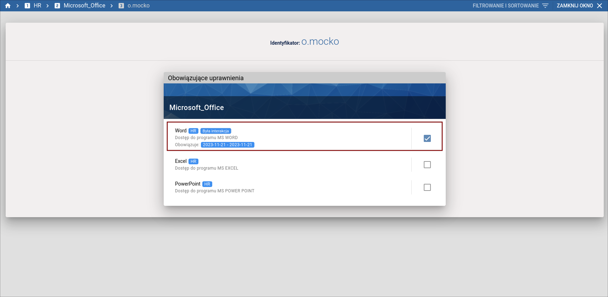Click the Dostęp do programu MS EXCEL description

pyautogui.click(x=207, y=168)
